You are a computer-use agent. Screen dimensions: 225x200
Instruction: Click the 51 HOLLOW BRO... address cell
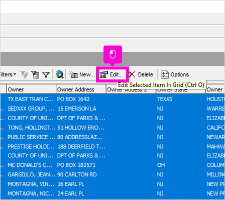[81, 128]
